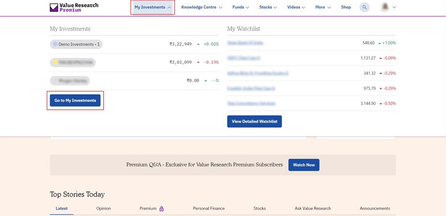Screen dimensions: 446x216
Task: Click the Watch Now button
Action: tap(304, 165)
